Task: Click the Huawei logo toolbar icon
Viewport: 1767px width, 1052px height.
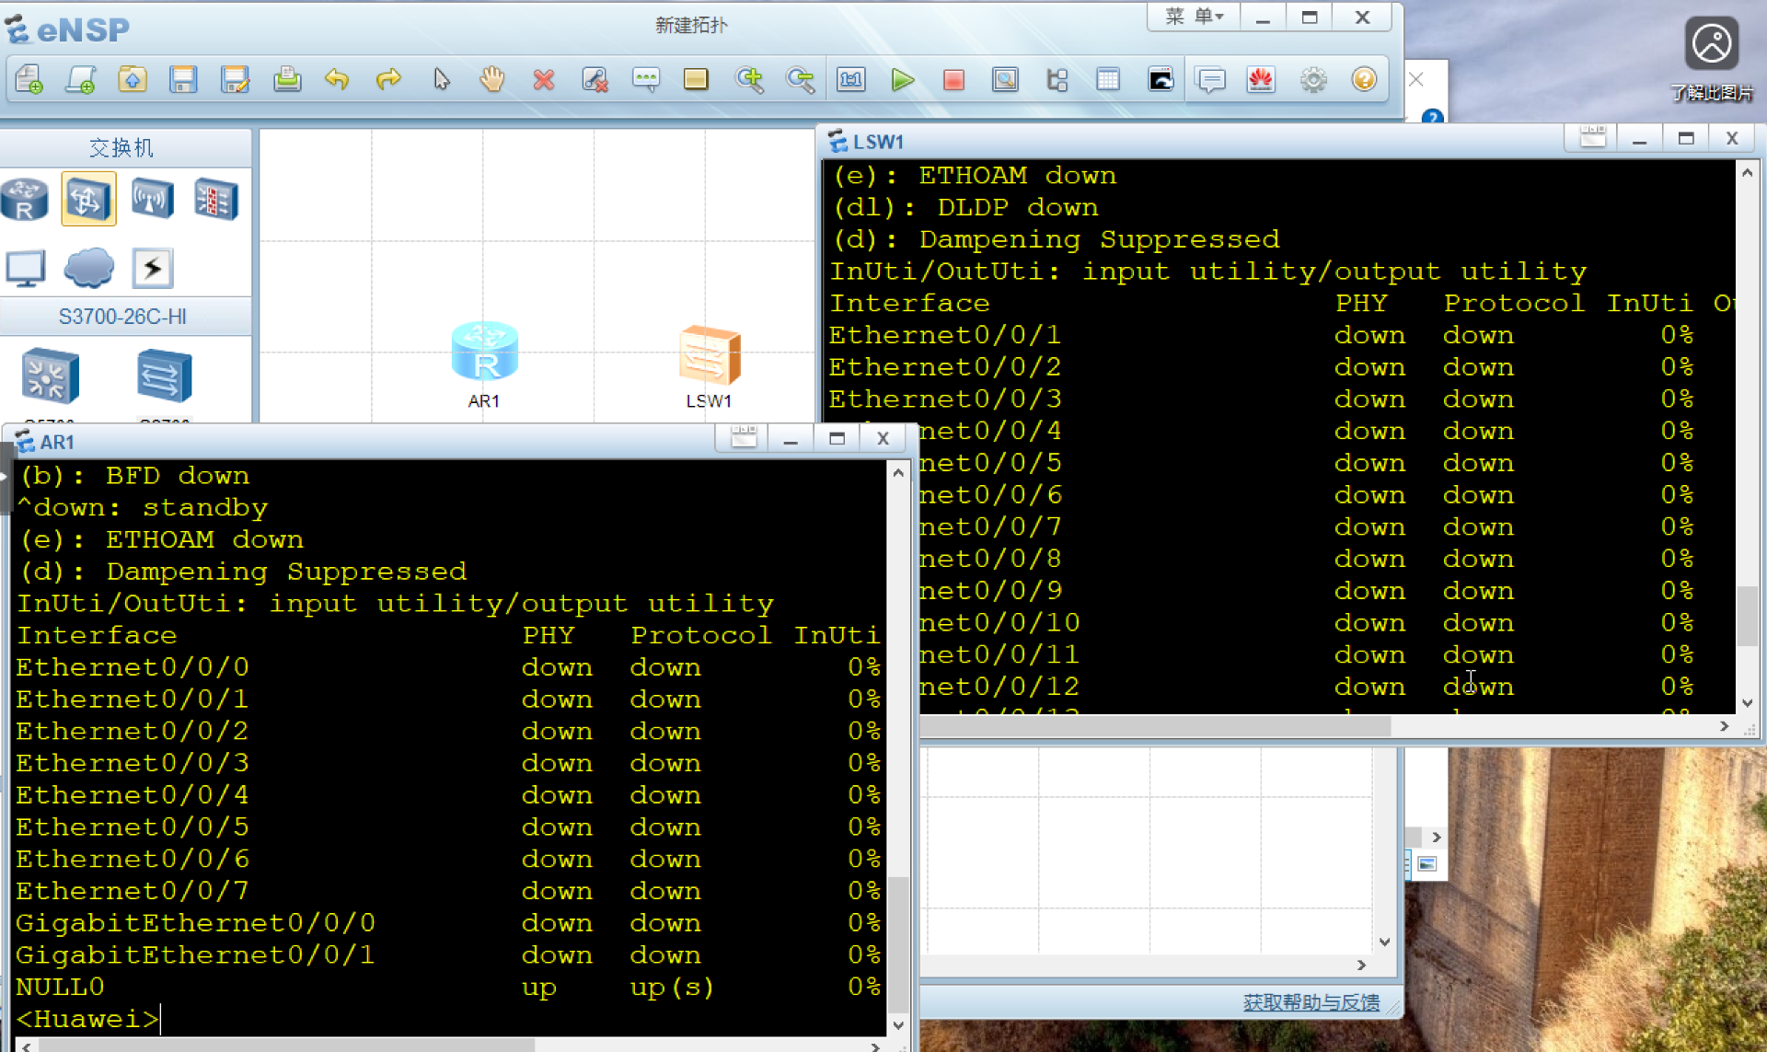Action: (1261, 80)
